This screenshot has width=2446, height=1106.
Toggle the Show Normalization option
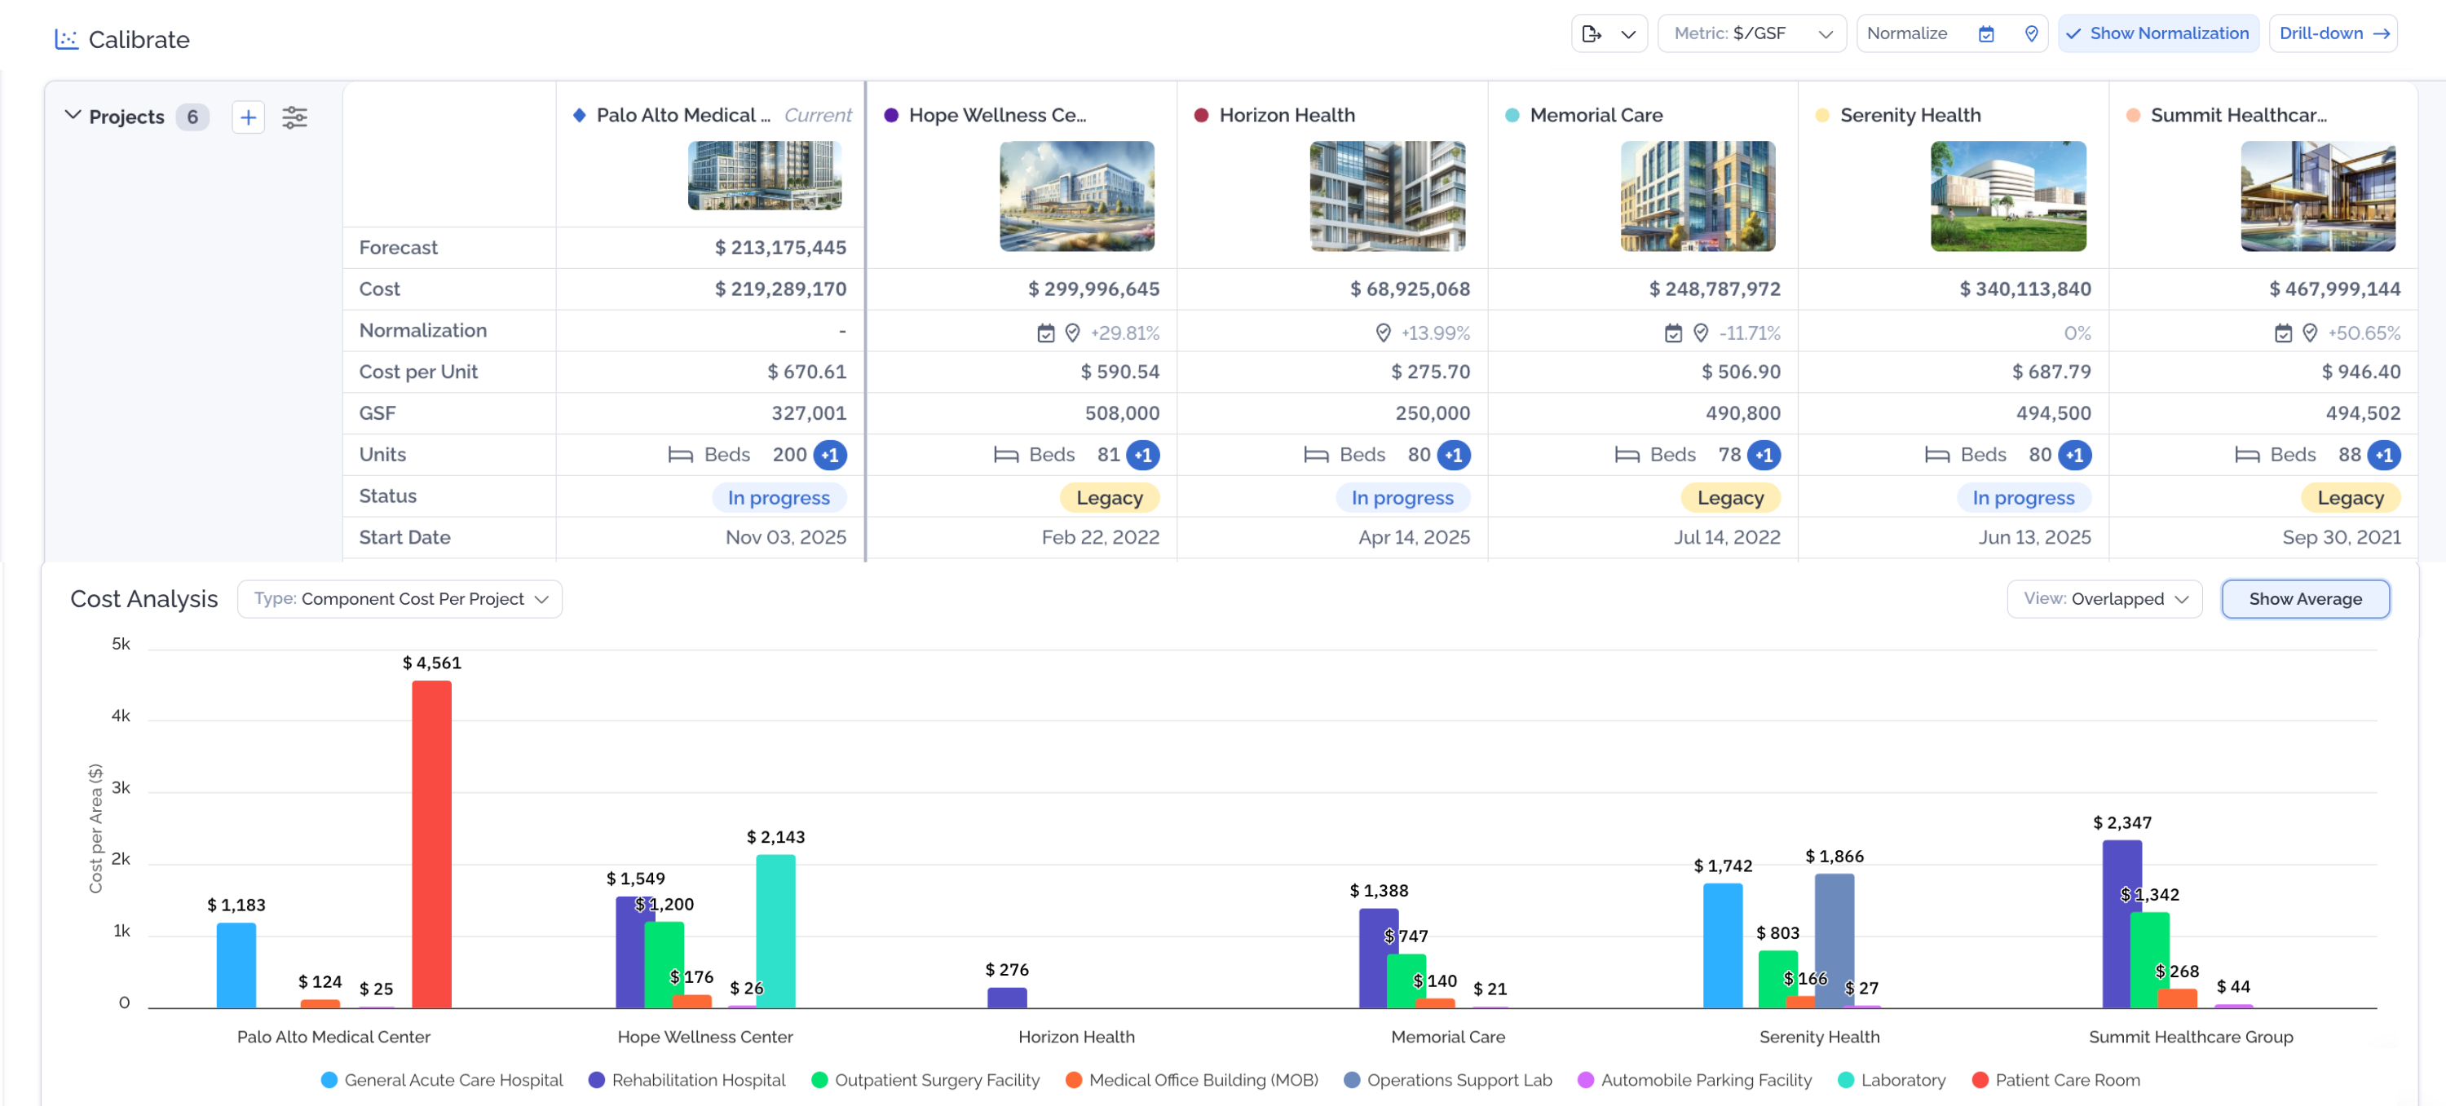[x=2157, y=33]
